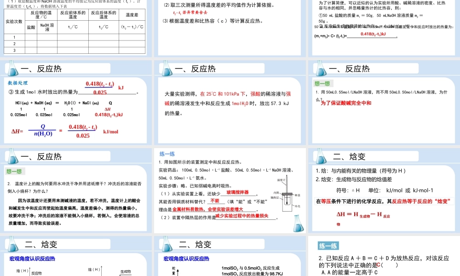Select the answer 减少实验过程中的热量损失
The width and height of the screenshot is (460, 276).
(242, 216)
